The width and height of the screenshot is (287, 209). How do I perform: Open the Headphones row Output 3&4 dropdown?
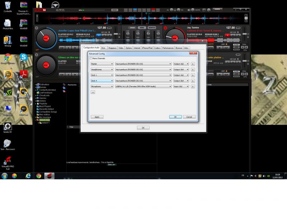click(x=181, y=70)
